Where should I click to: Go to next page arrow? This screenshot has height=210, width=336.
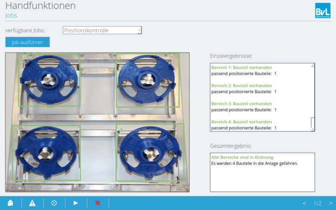(330, 203)
